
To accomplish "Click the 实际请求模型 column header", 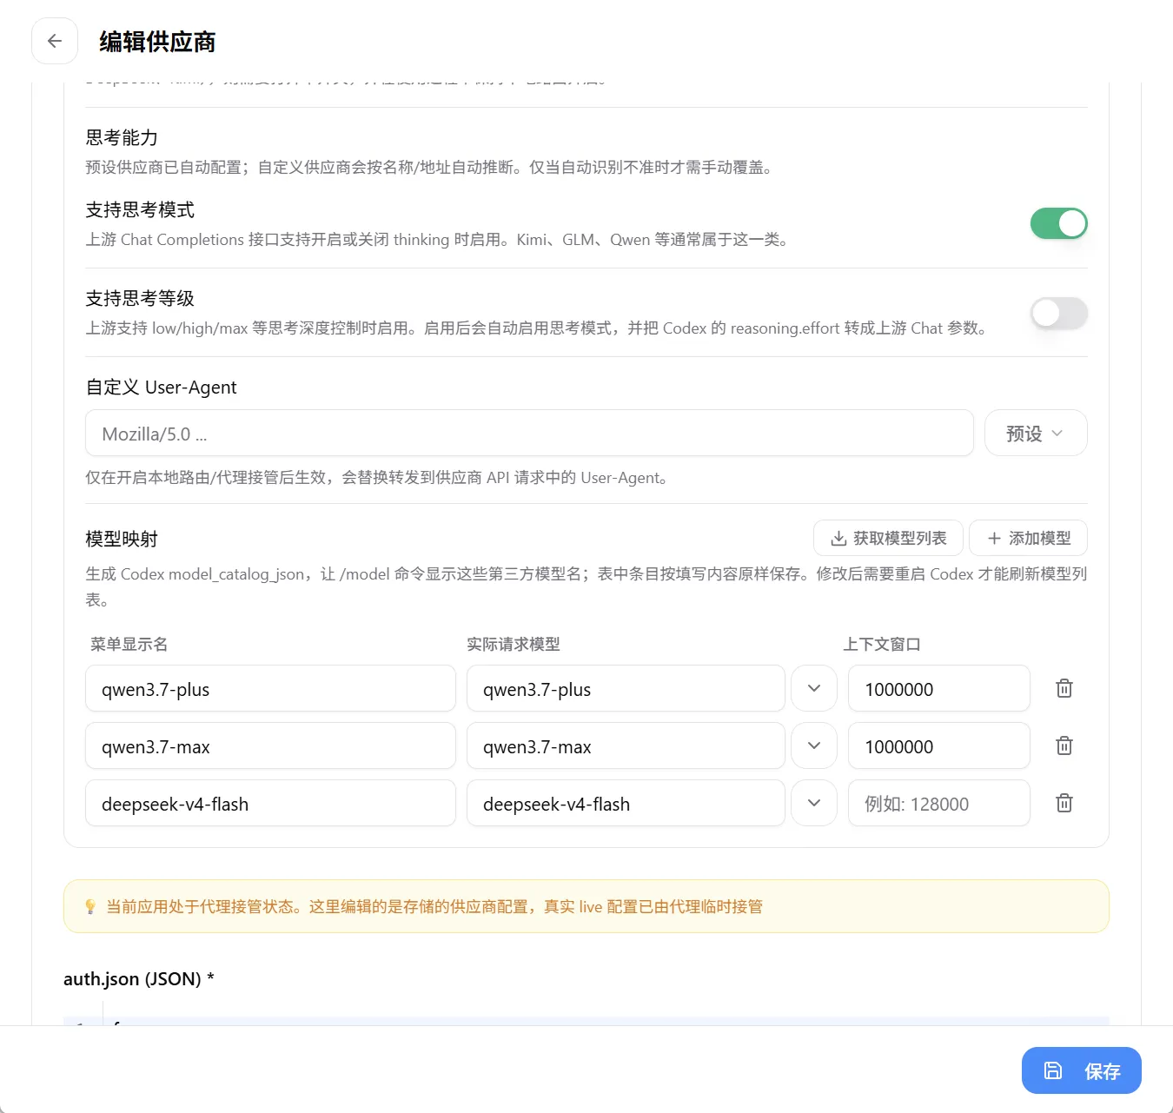I will click(514, 645).
